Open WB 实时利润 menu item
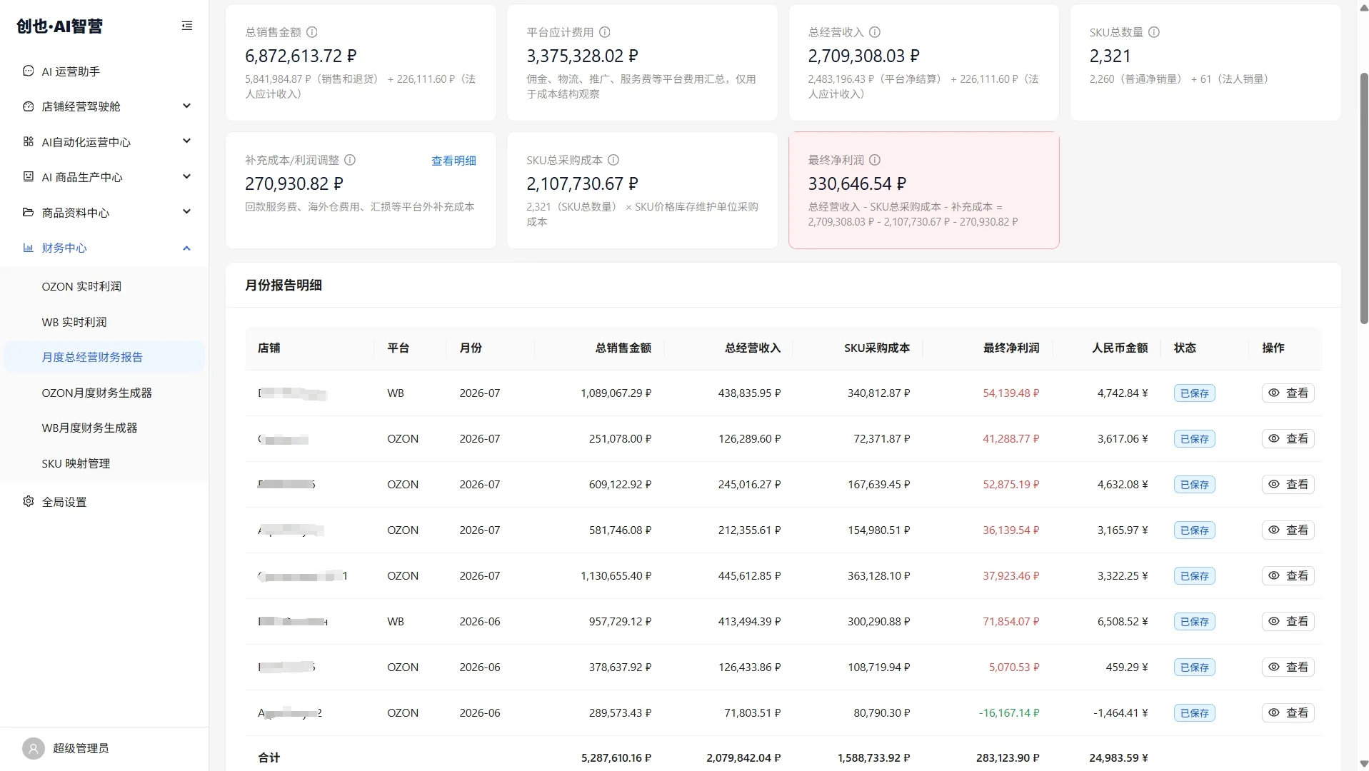This screenshot has height=771, width=1369. pyautogui.click(x=104, y=322)
